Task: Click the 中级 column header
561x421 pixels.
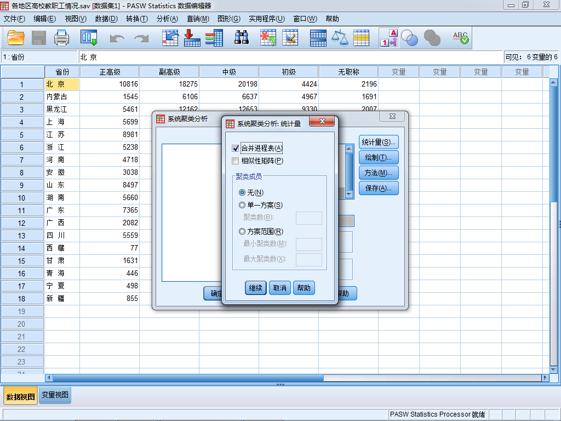Action: pyautogui.click(x=229, y=72)
